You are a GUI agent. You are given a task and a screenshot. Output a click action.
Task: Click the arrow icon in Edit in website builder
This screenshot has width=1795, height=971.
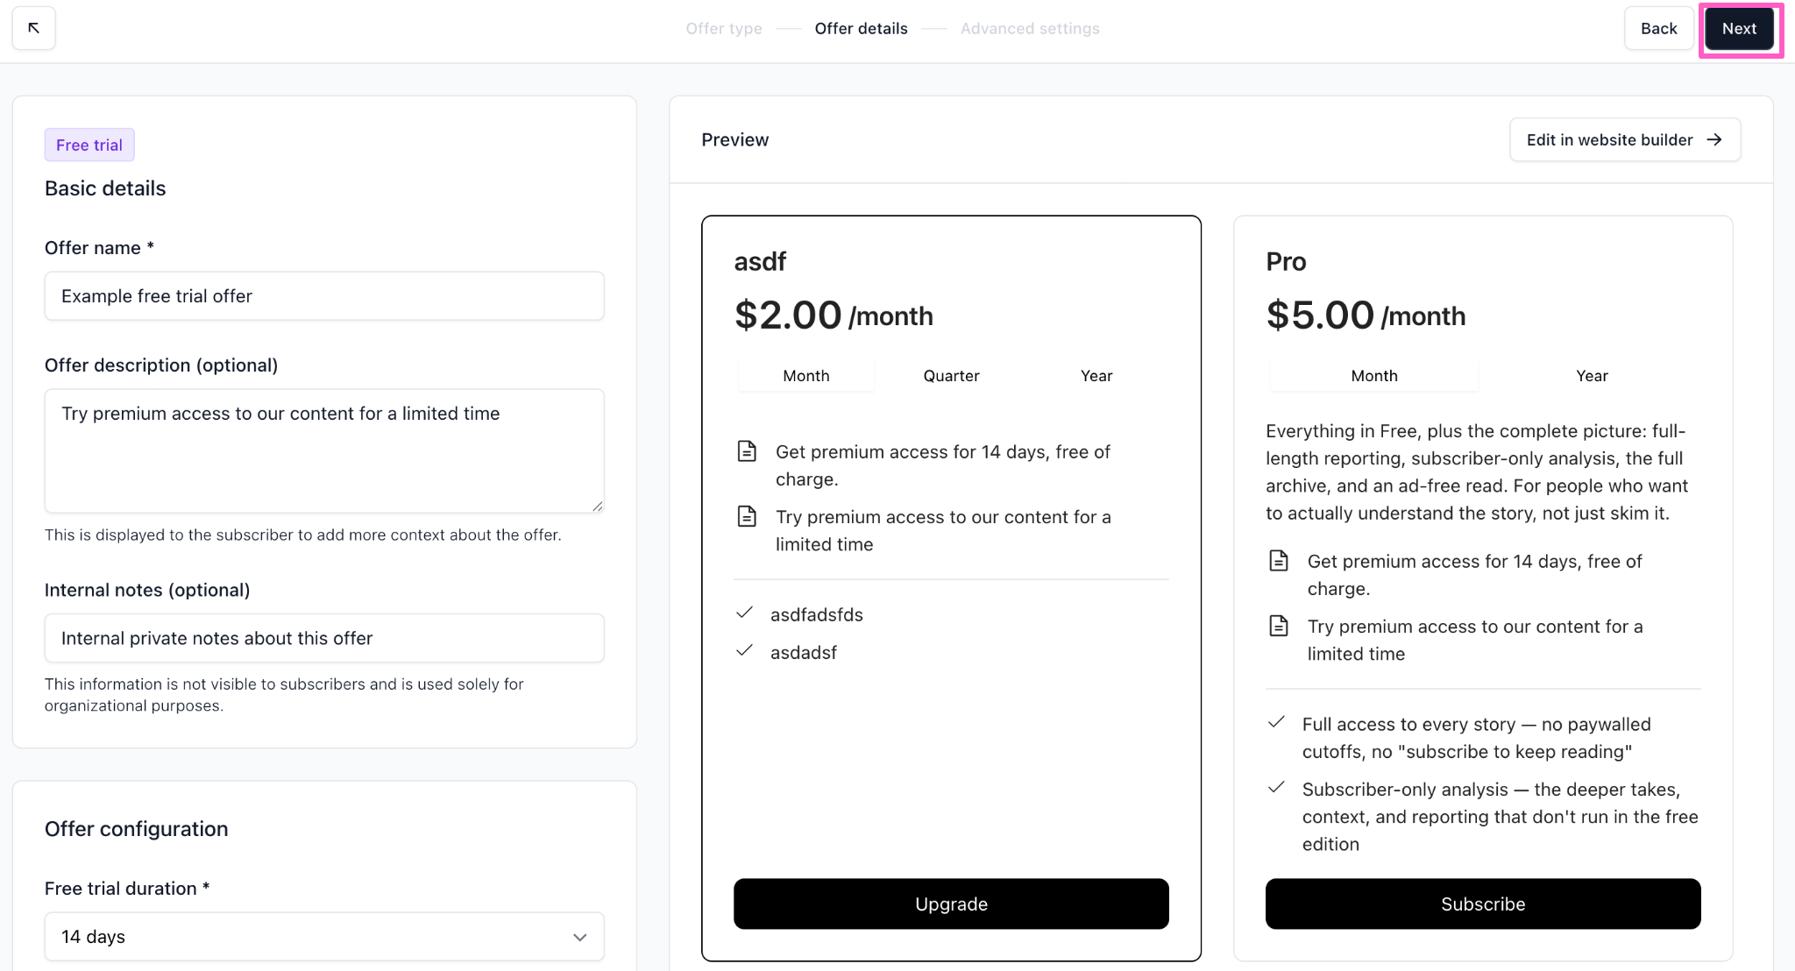tap(1714, 140)
